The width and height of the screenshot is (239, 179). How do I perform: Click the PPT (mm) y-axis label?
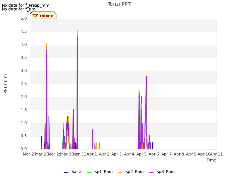pos(5,84)
